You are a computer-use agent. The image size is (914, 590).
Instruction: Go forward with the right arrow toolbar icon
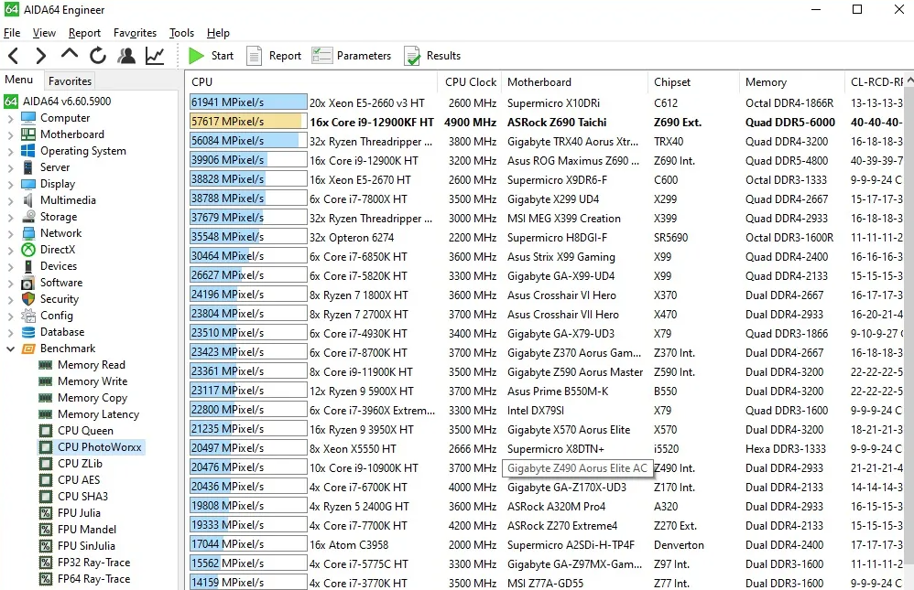pos(40,56)
